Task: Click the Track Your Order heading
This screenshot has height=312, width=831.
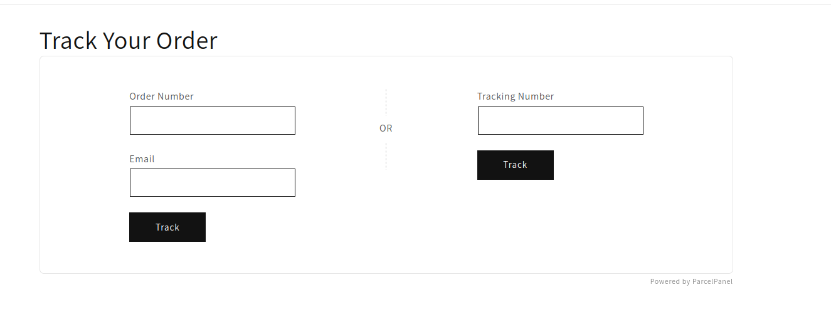Action: [129, 41]
